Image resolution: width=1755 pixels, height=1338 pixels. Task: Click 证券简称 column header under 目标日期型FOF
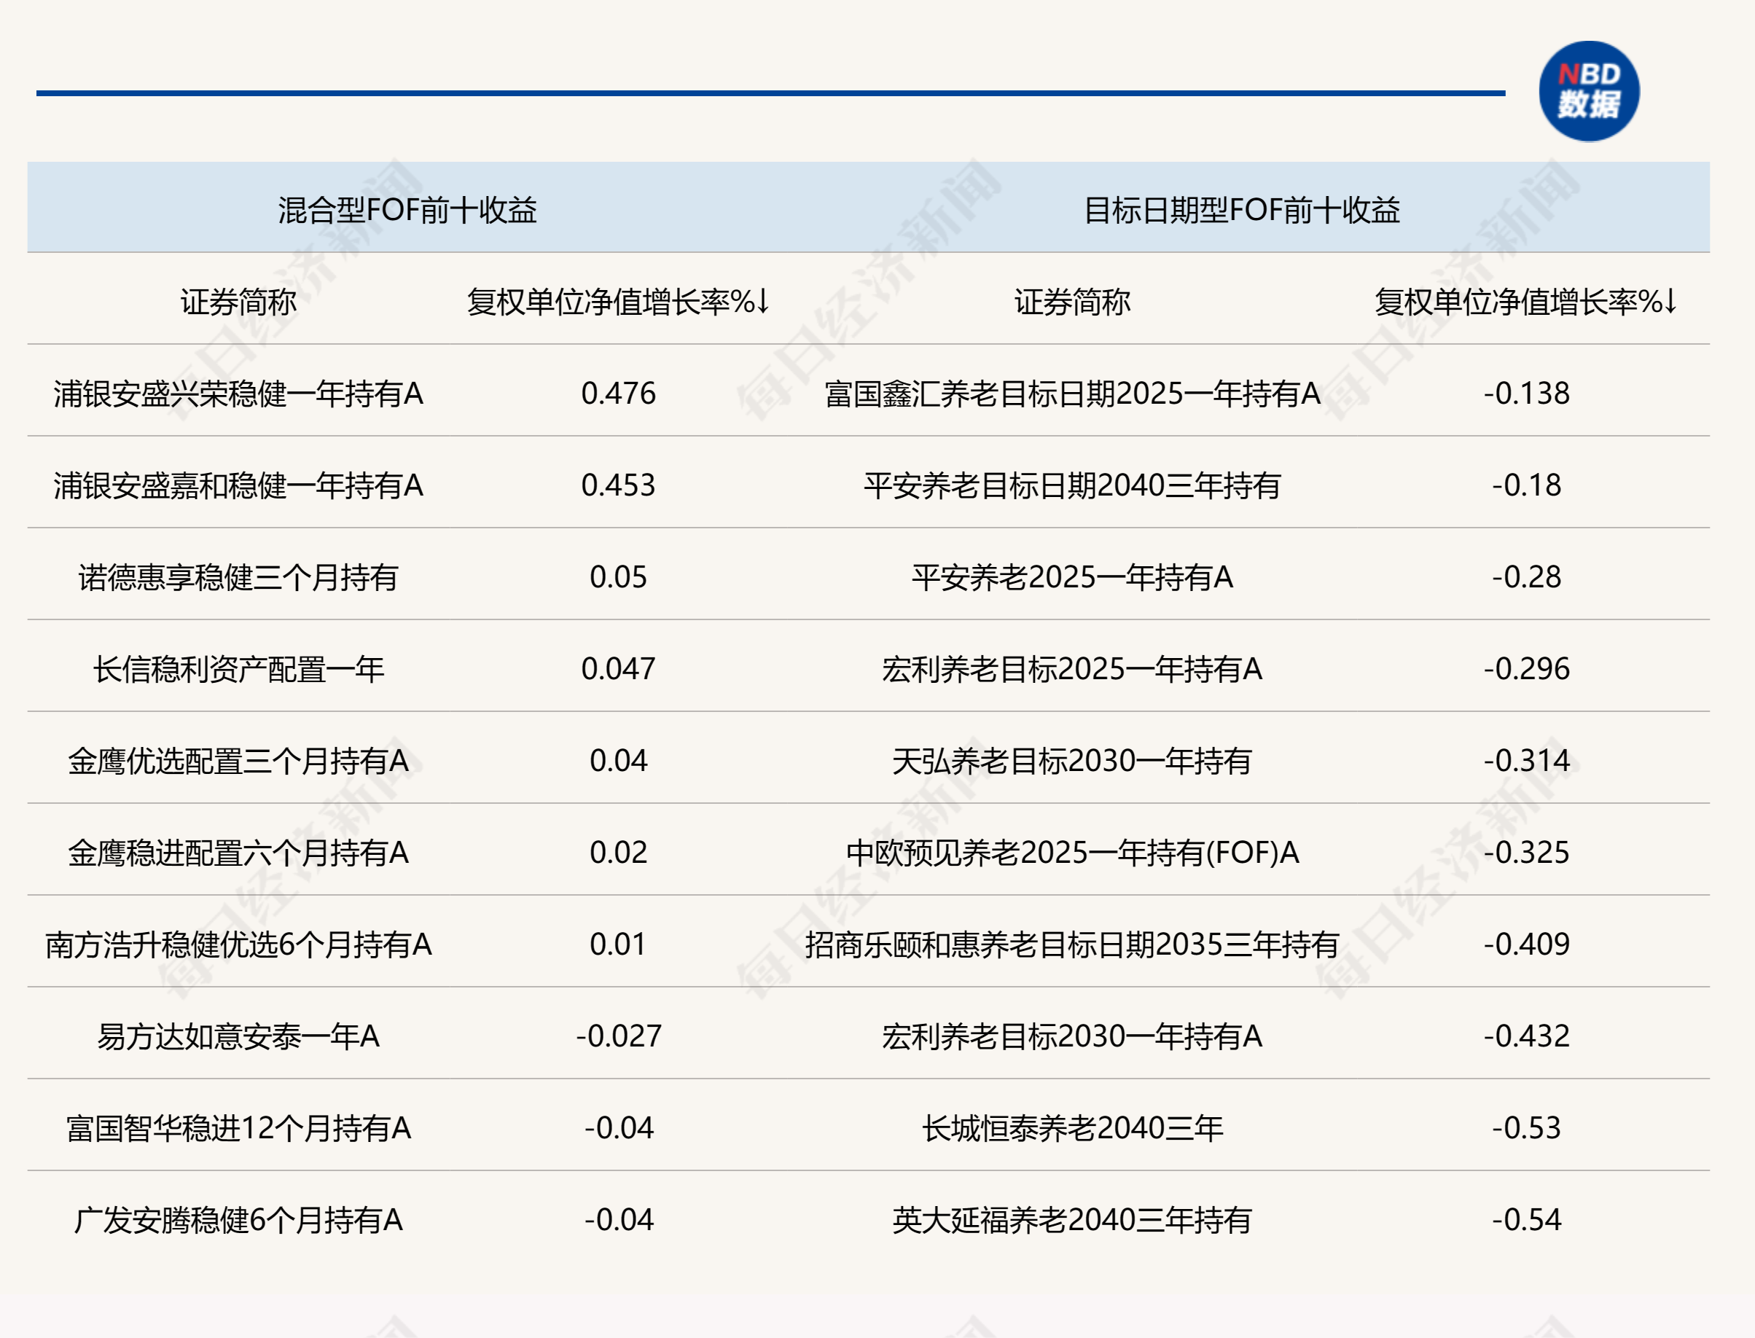pos(1072,302)
